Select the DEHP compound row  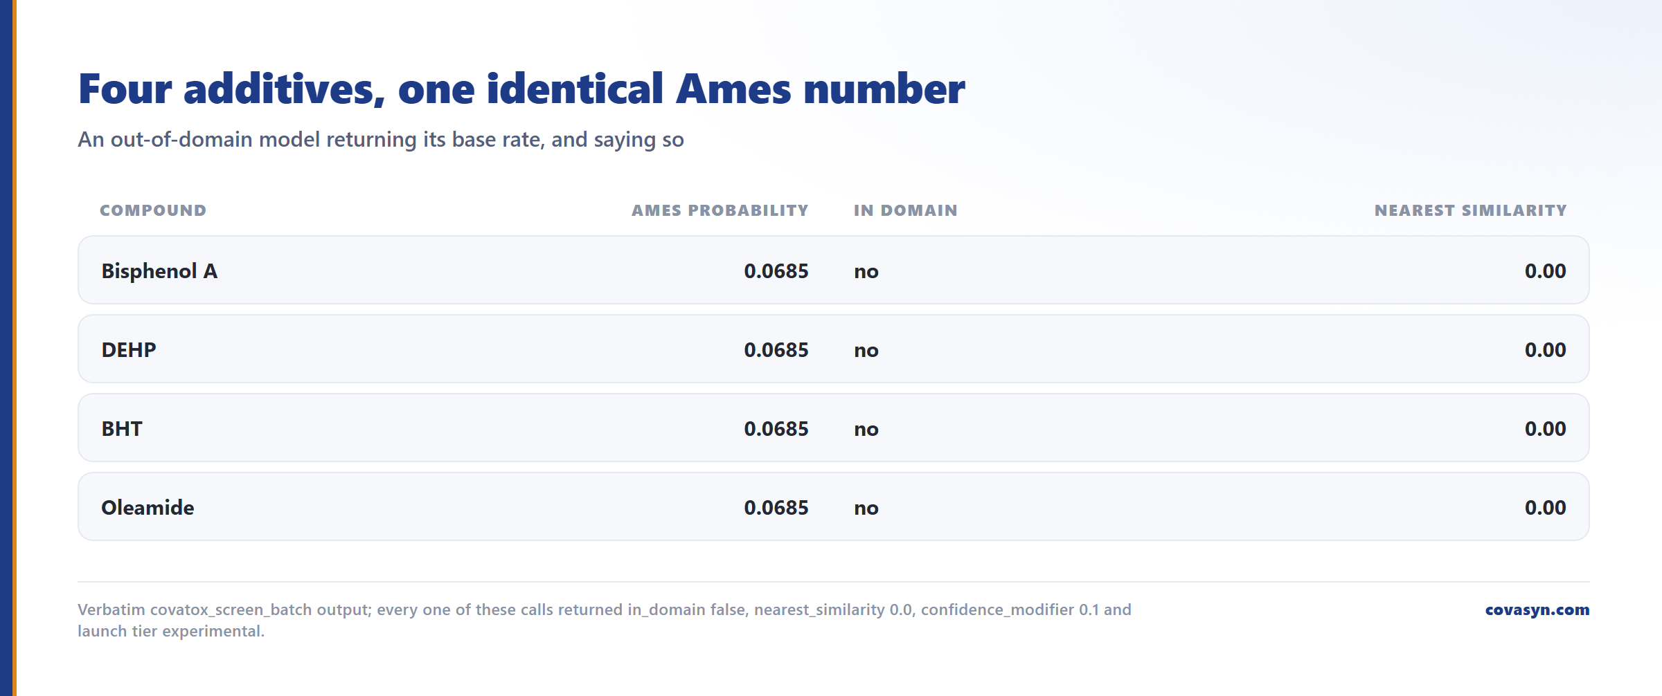[834, 349]
